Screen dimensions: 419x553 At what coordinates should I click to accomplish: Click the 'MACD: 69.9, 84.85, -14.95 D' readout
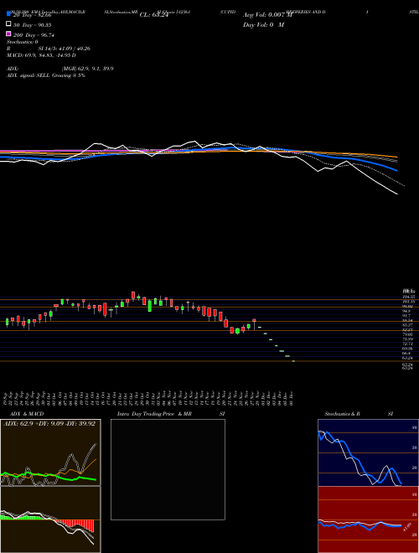coord(41,55)
